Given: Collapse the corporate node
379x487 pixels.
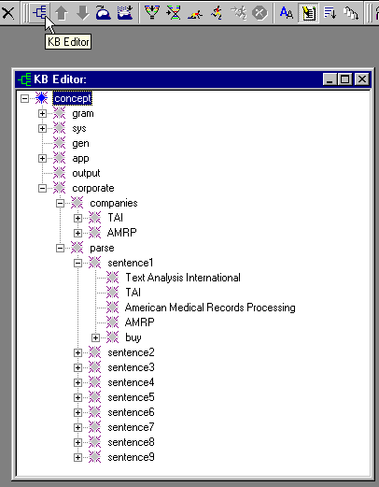Looking at the screenshot, I should coord(42,188).
